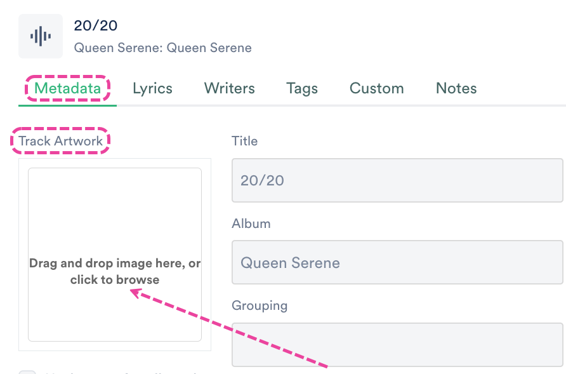Image resolution: width=566 pixels, height=374 pixels.
Task: Click the audio waveform track icon
Action: coord(41,36)
